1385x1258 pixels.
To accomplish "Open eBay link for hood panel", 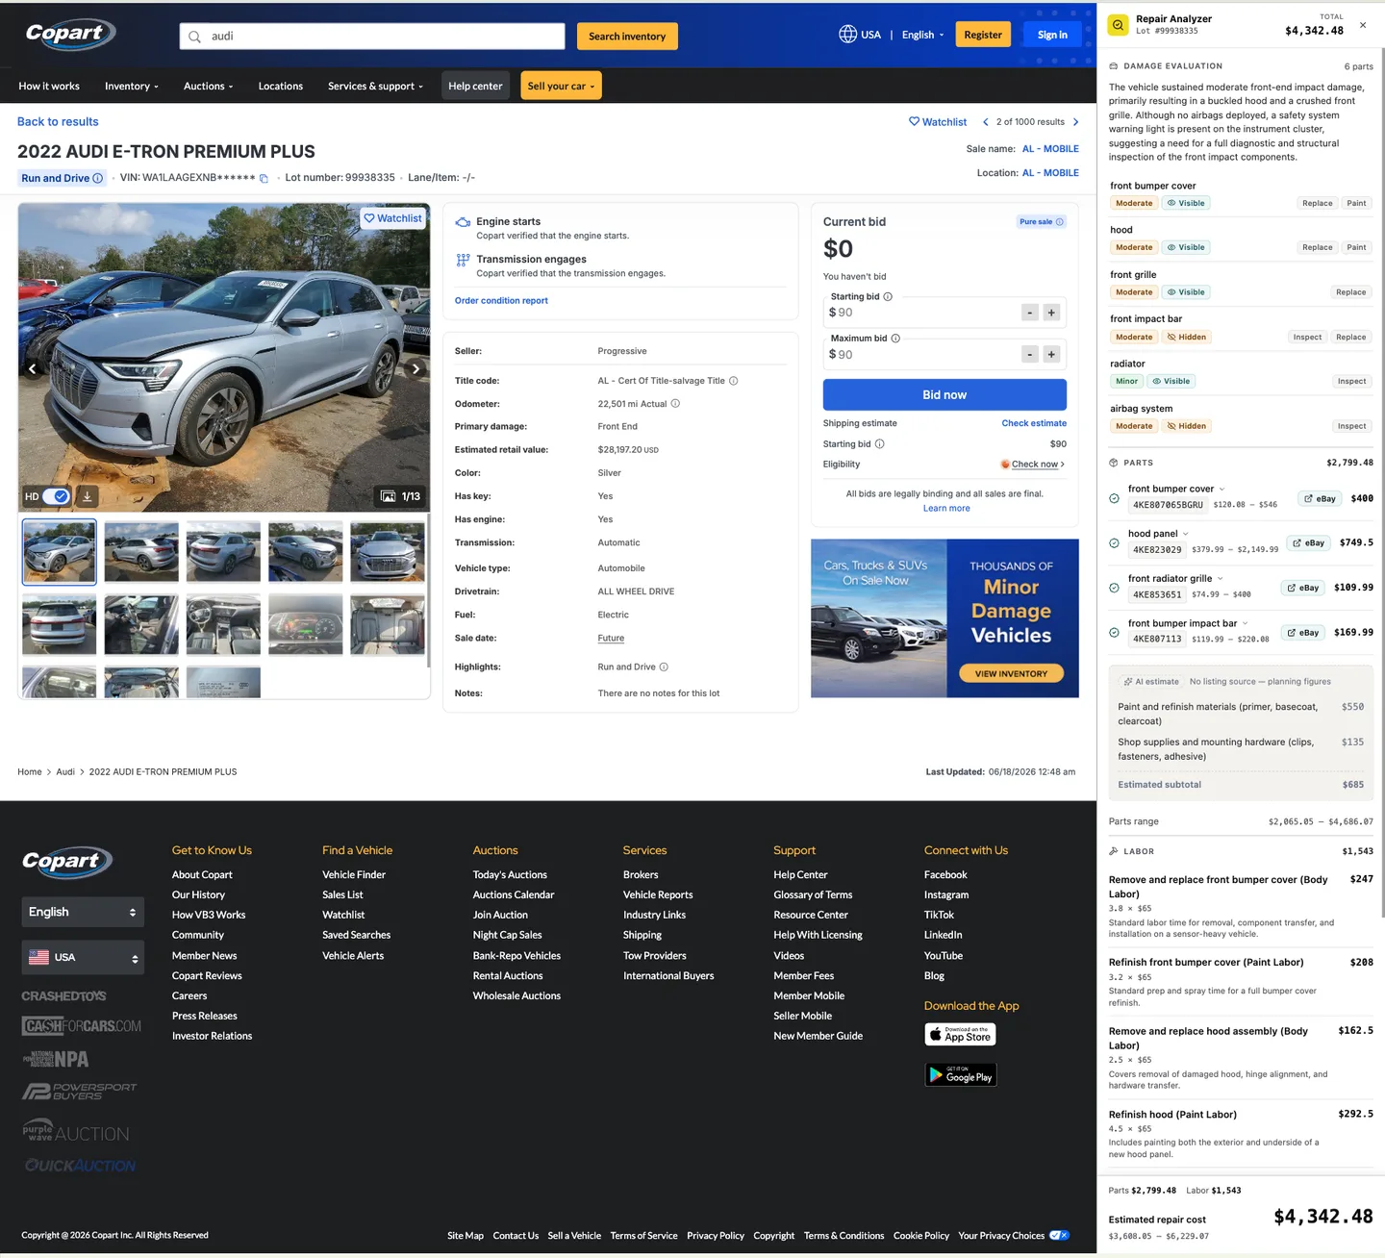I will pyautogui.click(x=1308, y=543).
